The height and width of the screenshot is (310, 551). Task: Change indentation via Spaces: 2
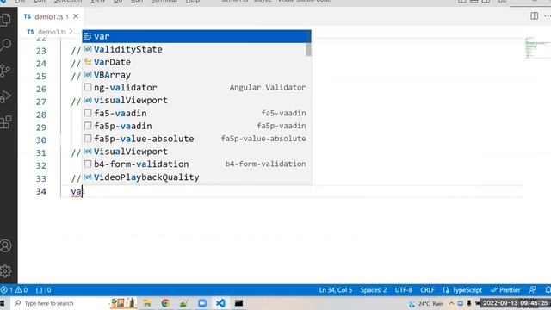pyautogui.click(x=374, y=290)
